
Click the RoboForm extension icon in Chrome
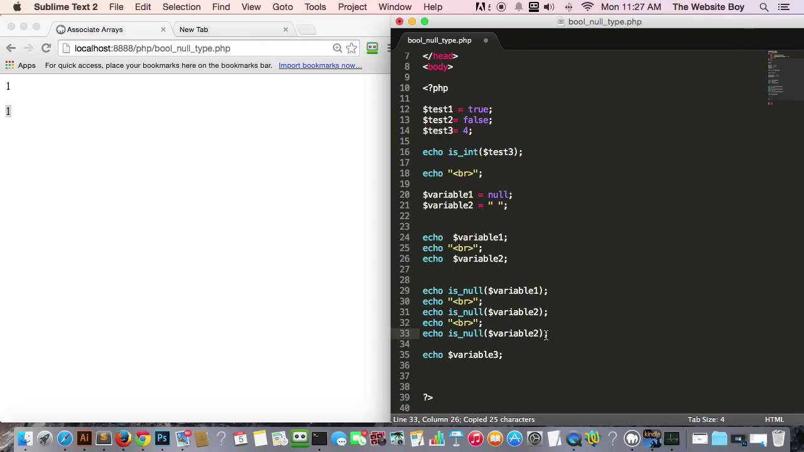pyautogui.click(x=372, y=48)
